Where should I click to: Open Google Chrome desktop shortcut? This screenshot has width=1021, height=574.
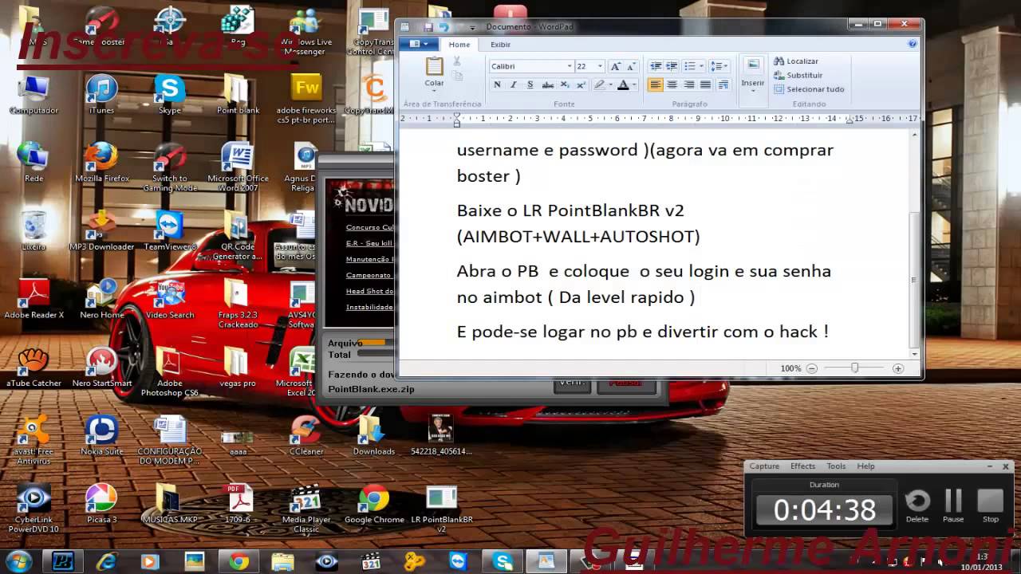pyautogui.click(x=374, y=504)
